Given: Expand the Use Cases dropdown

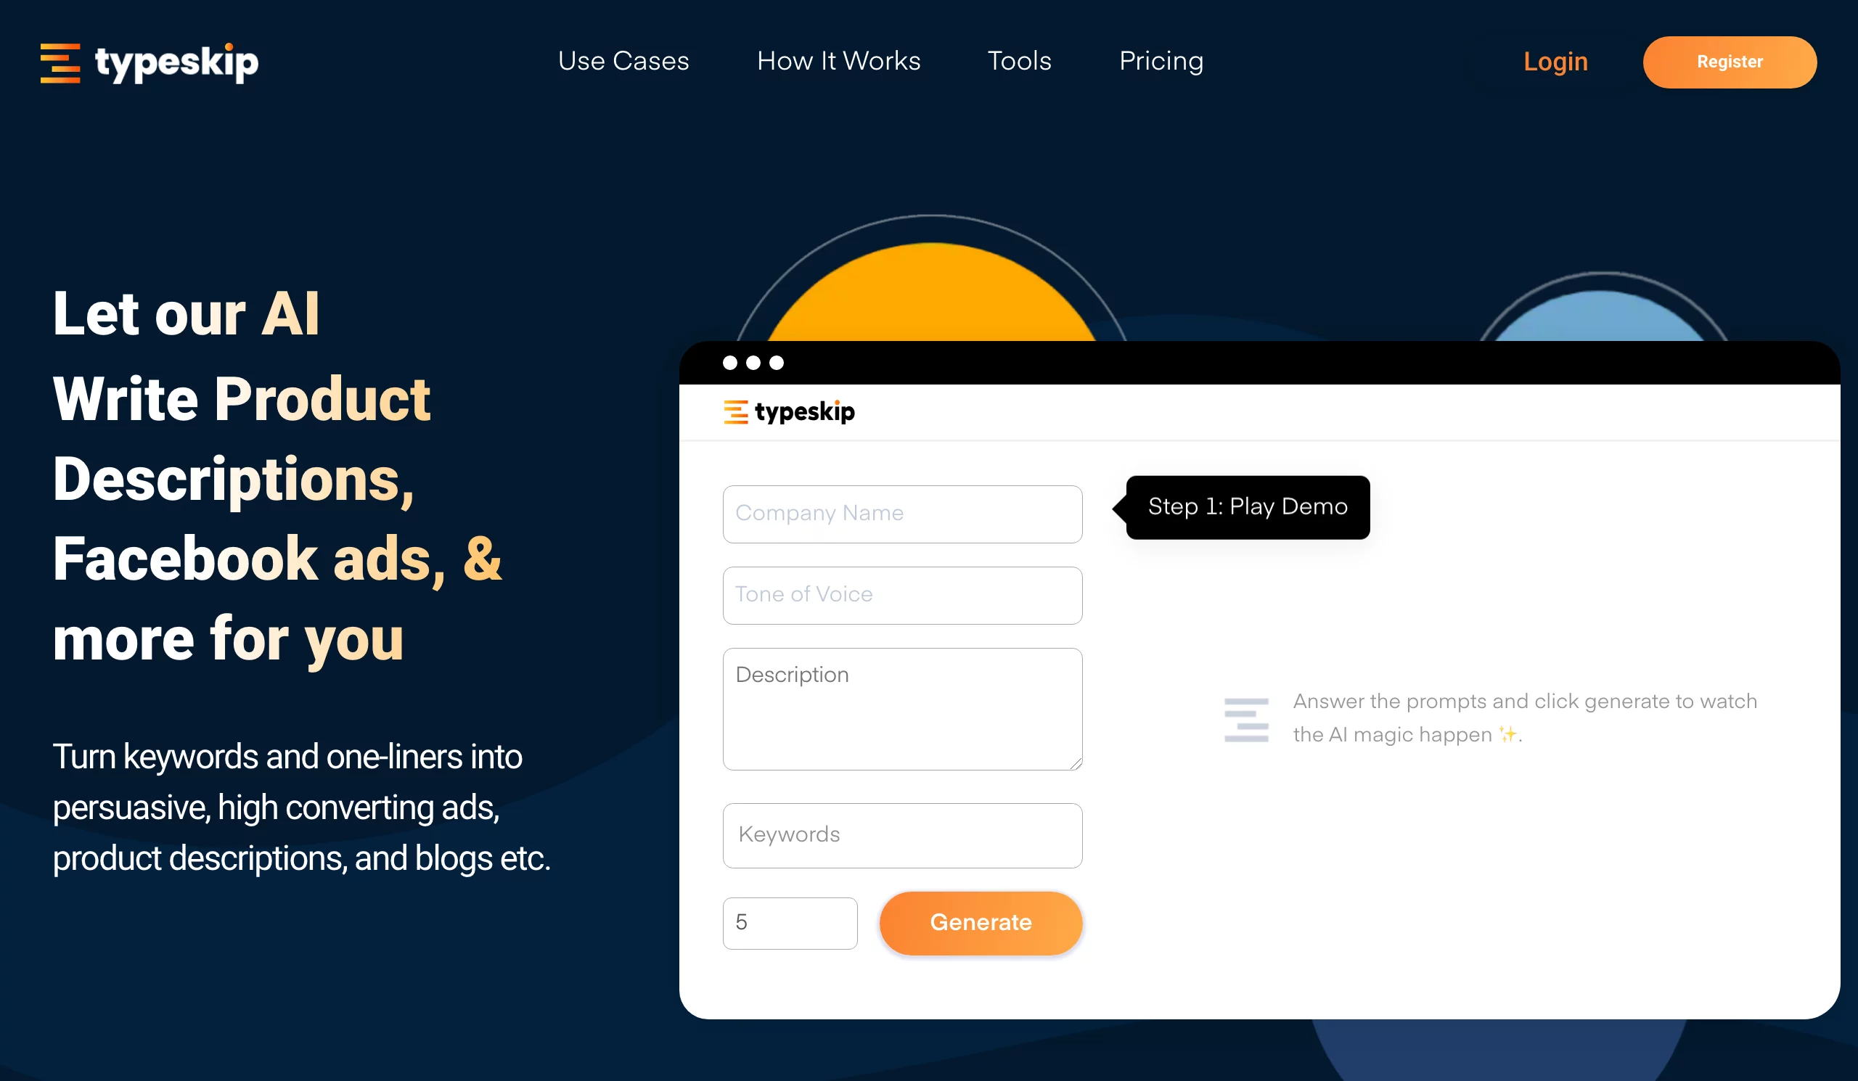Looking at the screenshot, I should pos(624,60).
